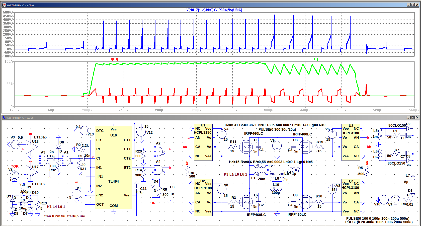This screenshot has width=421, height=226.
Task: Click the C11 0.1µ capacitor
Action: click(136, 188)
